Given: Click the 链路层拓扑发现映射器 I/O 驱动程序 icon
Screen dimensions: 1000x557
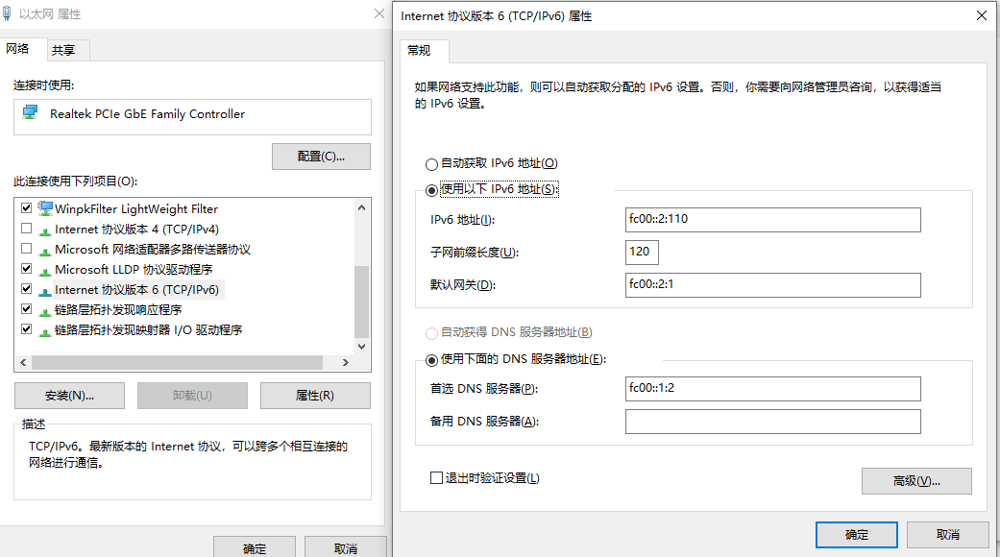Looking at the screenshot, I should [x=45, y=330].
